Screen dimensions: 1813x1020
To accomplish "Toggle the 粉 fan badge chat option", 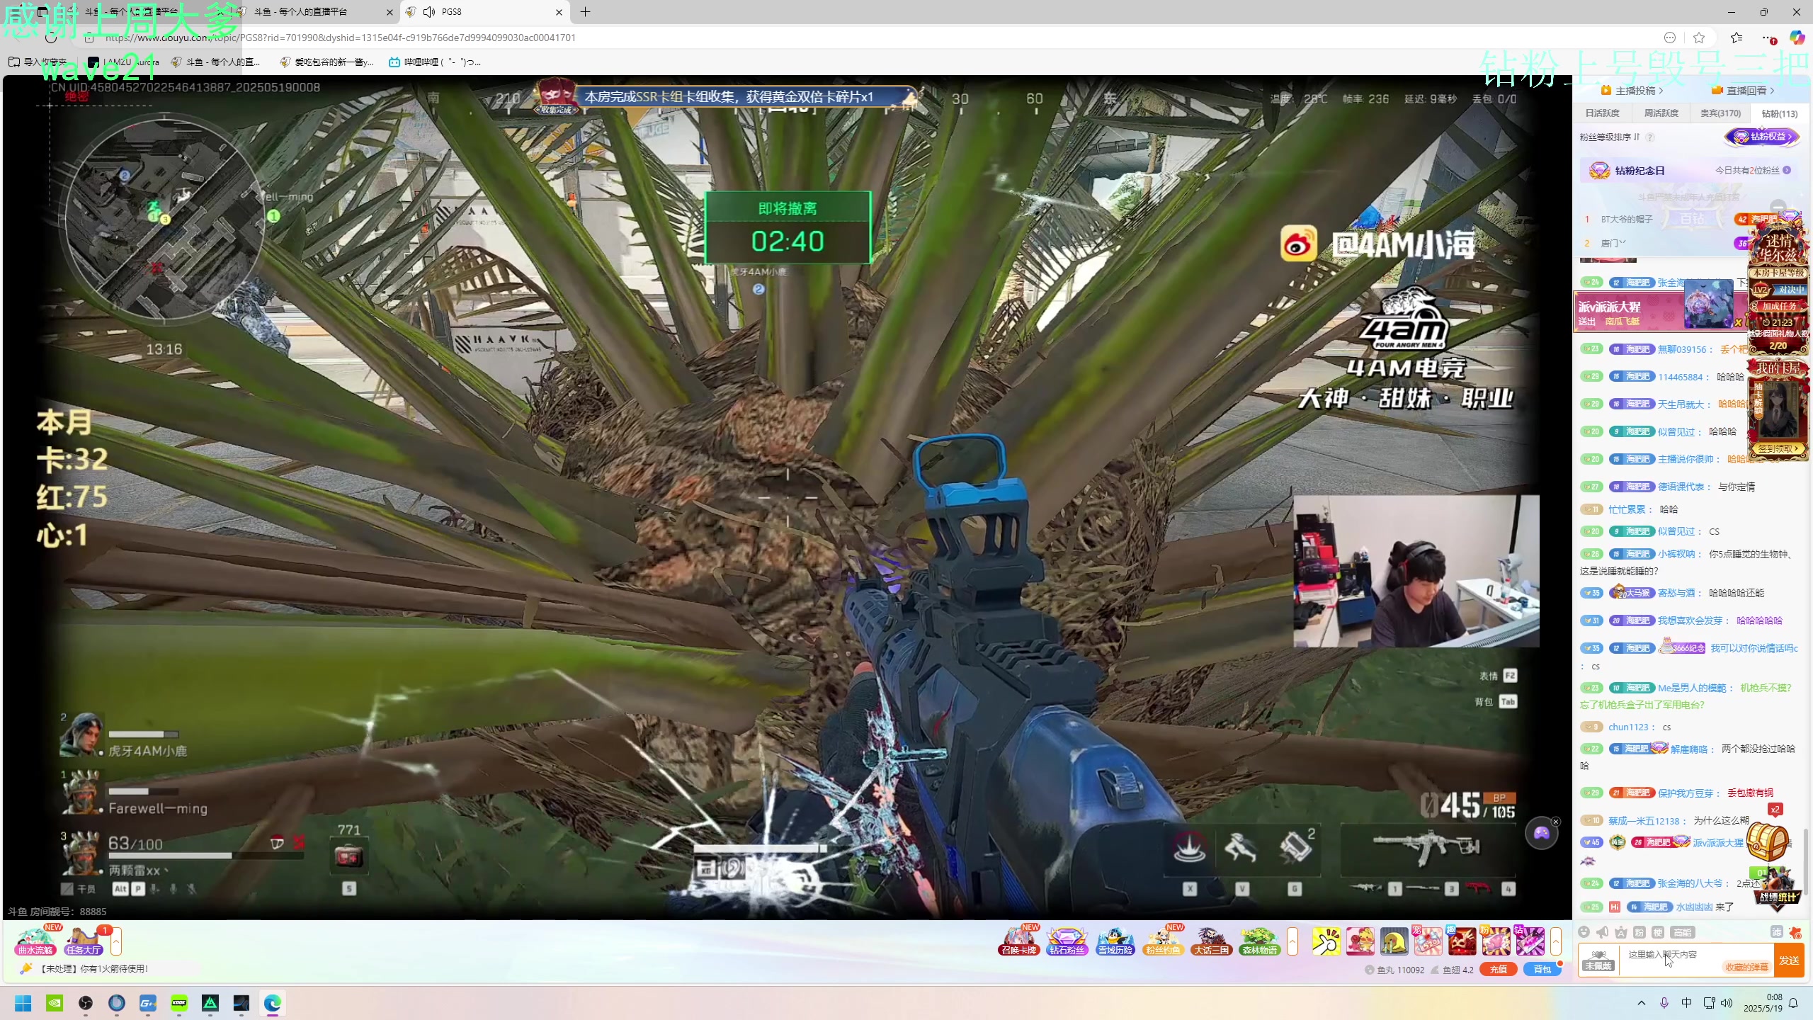I will pos(1639,932).
